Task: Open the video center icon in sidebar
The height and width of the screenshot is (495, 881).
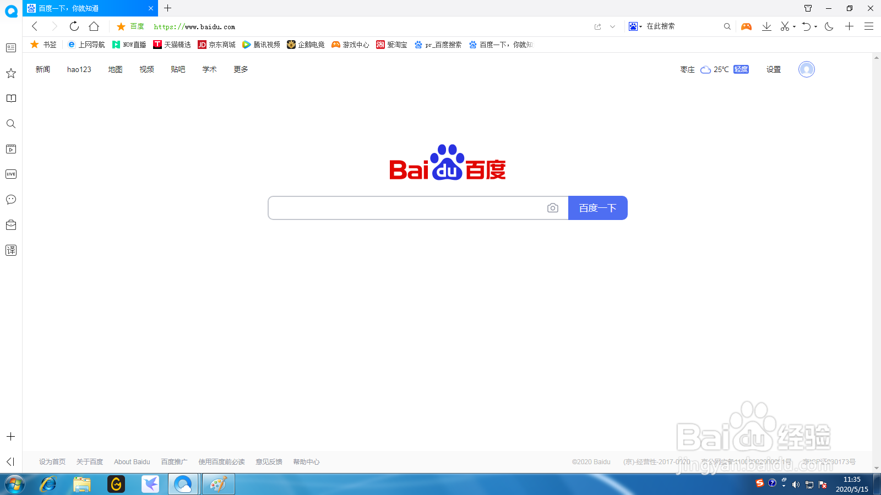Action: [11, 148]
